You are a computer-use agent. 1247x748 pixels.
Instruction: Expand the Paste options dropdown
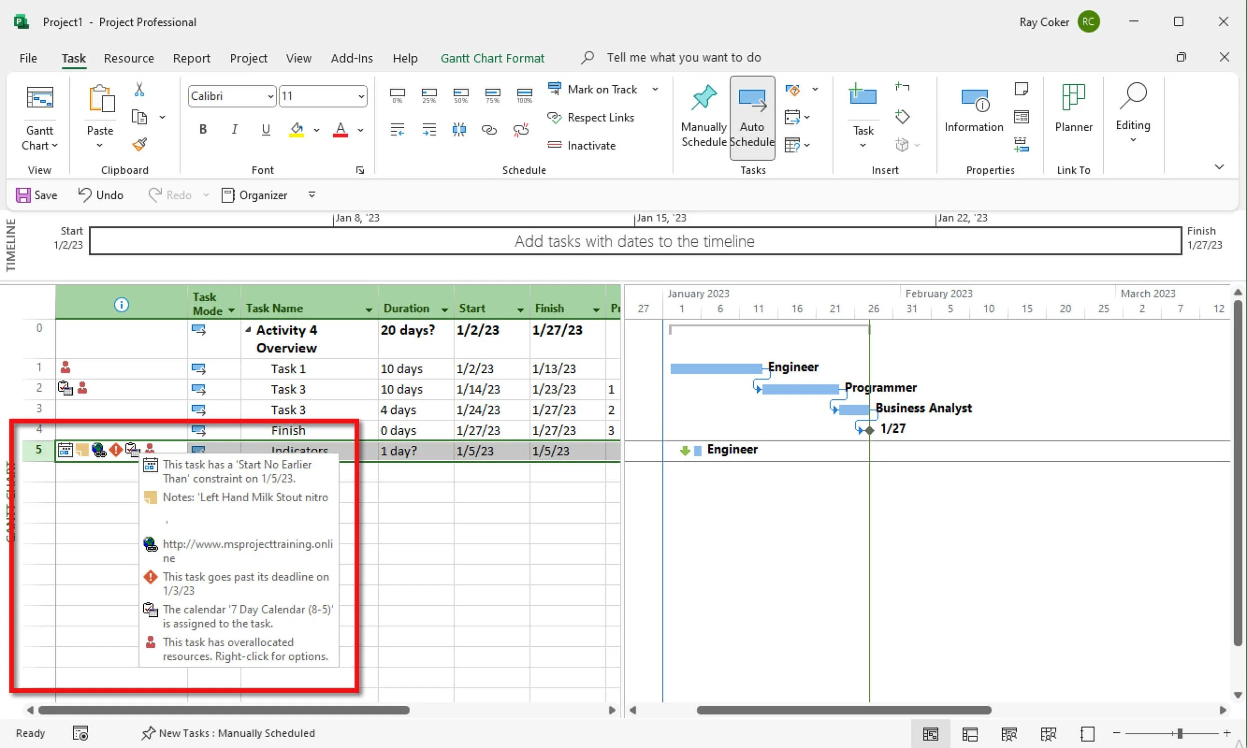click(x=100, y=146)
